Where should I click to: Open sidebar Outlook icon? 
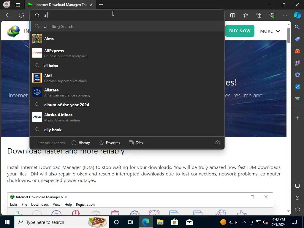(297, 87)
